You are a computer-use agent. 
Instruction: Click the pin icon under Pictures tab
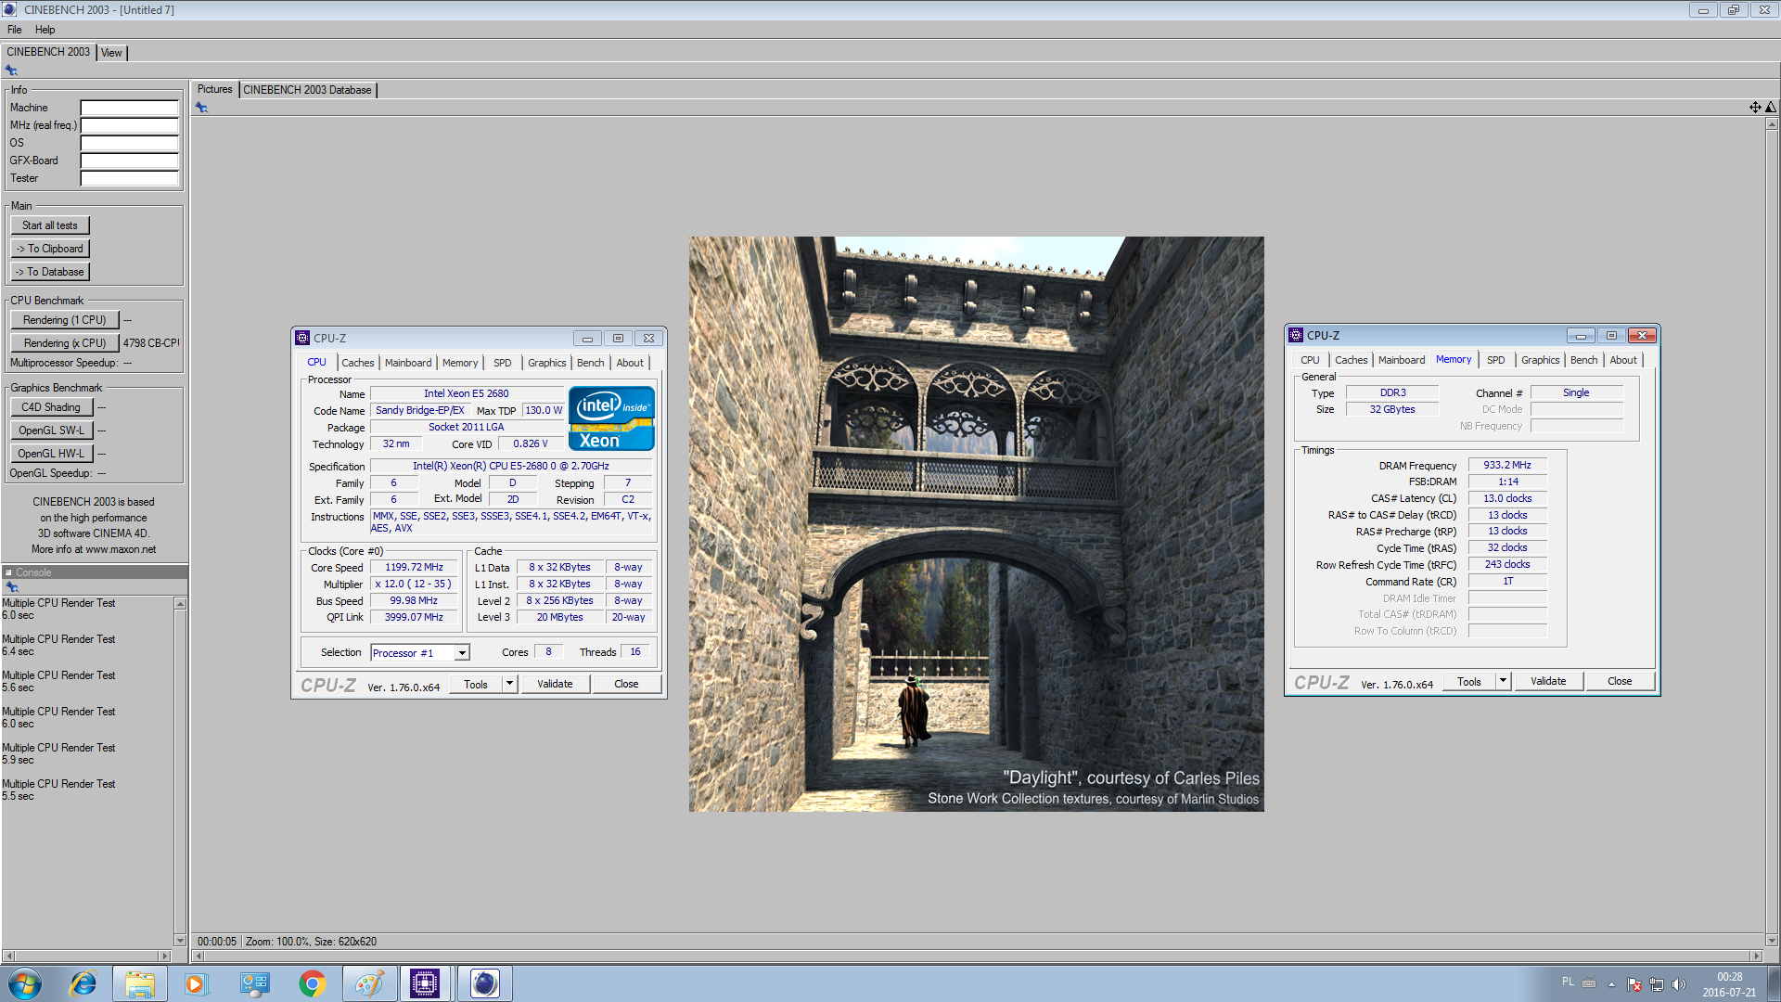[x=201, y=108]
